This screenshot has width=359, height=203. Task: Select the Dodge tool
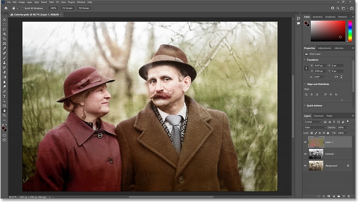tap(4, 87)
